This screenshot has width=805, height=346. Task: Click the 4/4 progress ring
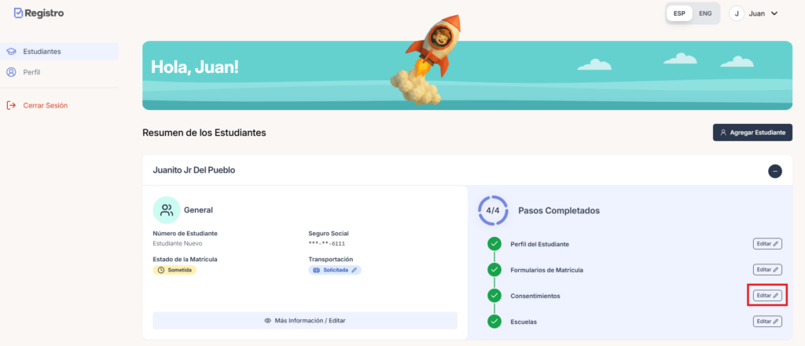[493, 210]
